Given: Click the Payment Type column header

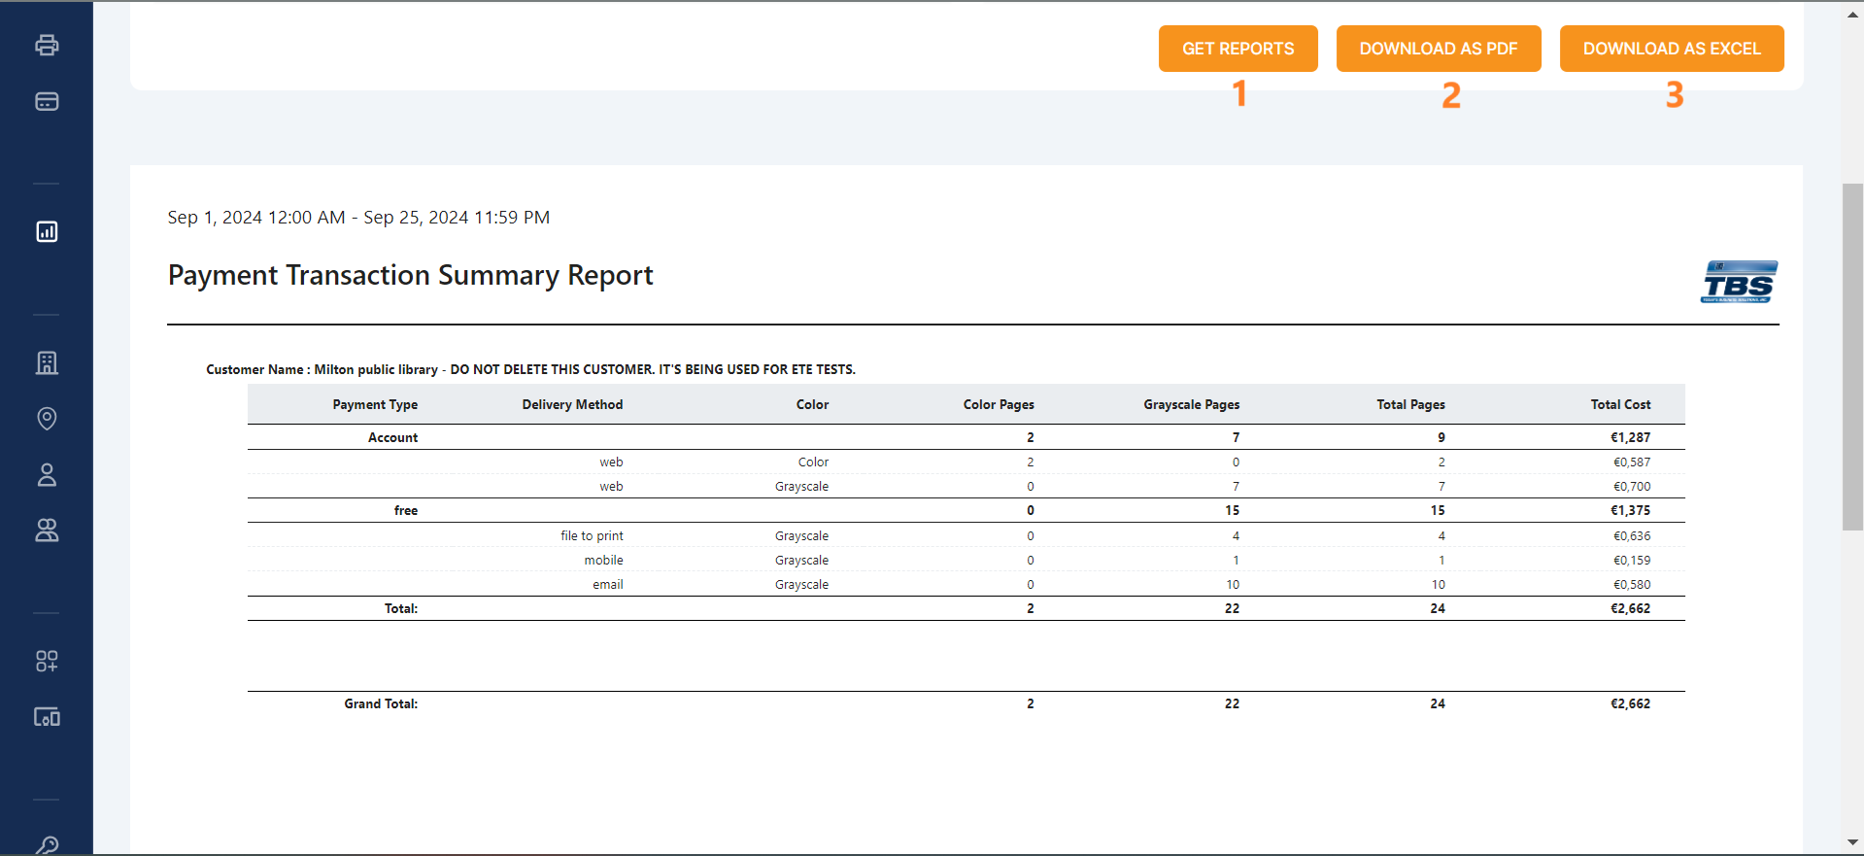Looking at the screenshot, I should point(375,404).
